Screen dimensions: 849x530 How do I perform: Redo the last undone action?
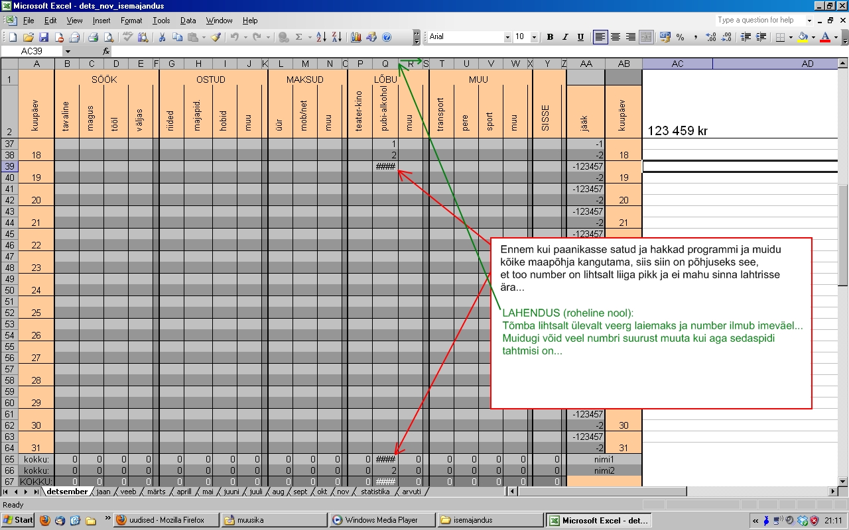(x=257, y=37)
